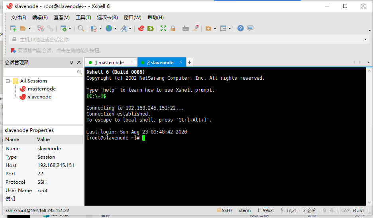Click the User Name value root
This screenshot has width=373, height=218.
42,191
